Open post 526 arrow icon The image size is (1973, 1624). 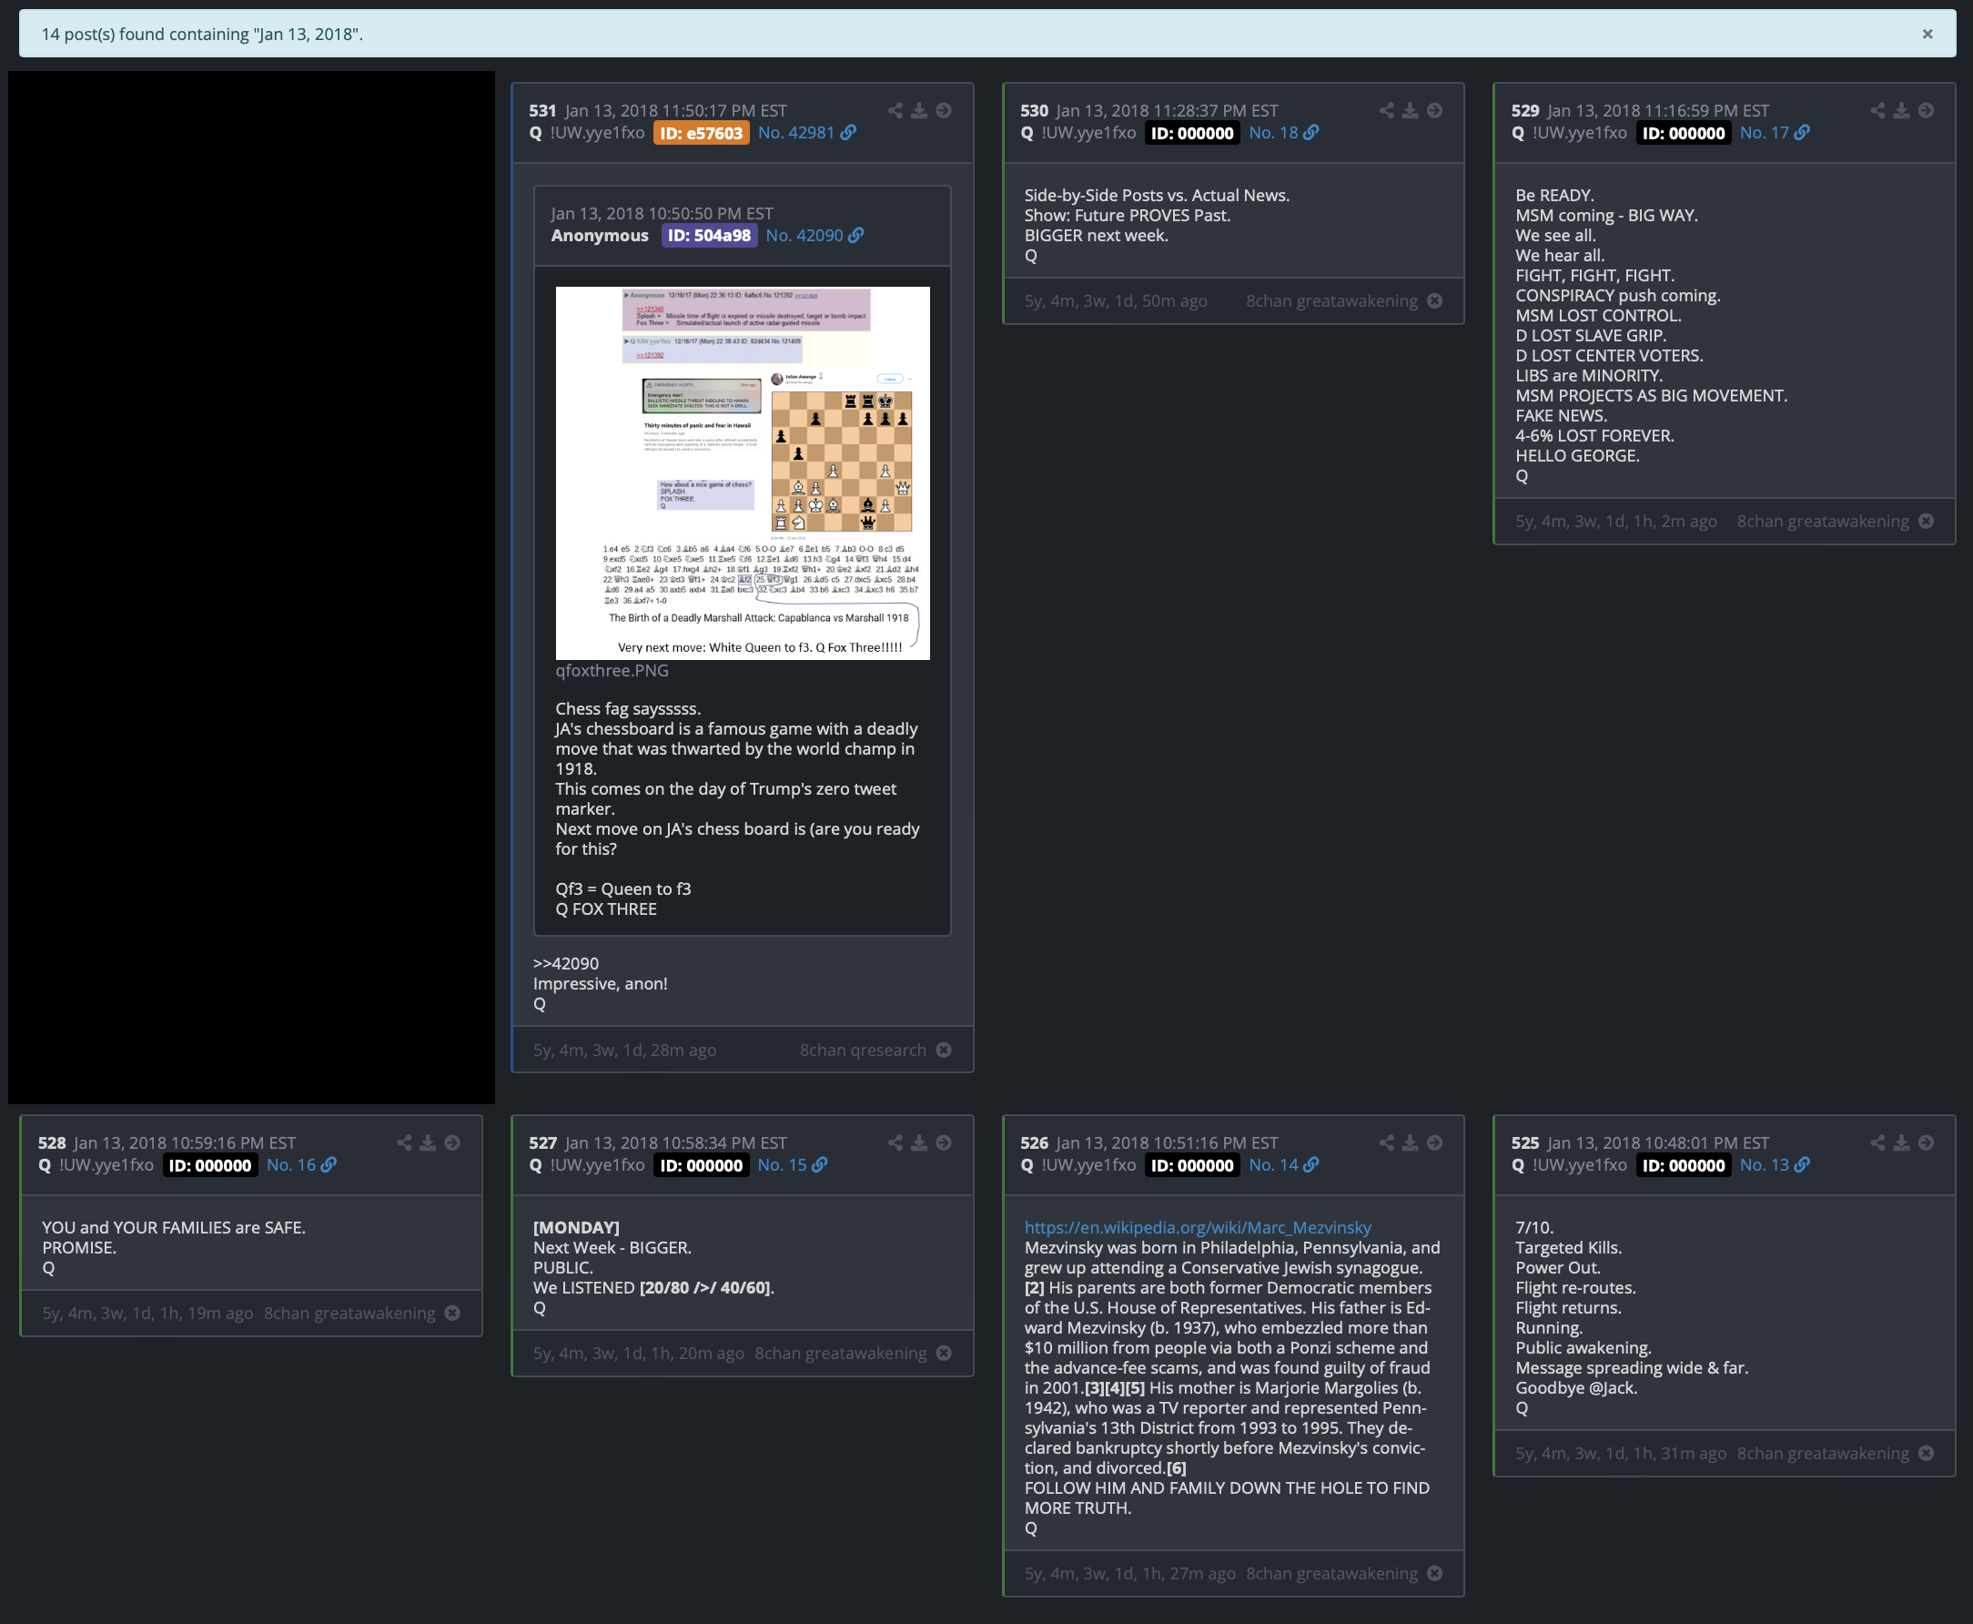click(x=1434, y=1142)
